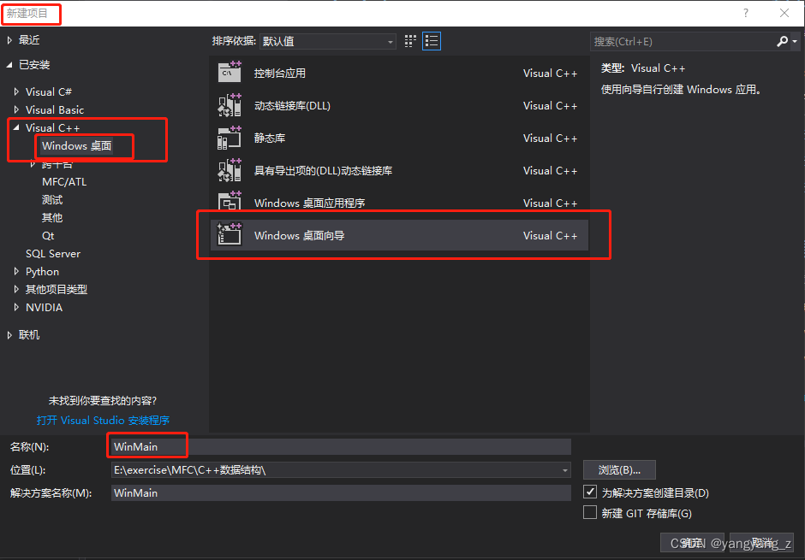Click the 解决方案名称 input field
This screenshot has height=560, width=805.
[341, 492]
